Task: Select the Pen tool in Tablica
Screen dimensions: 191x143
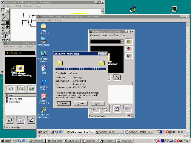Action: coord(3,18)
